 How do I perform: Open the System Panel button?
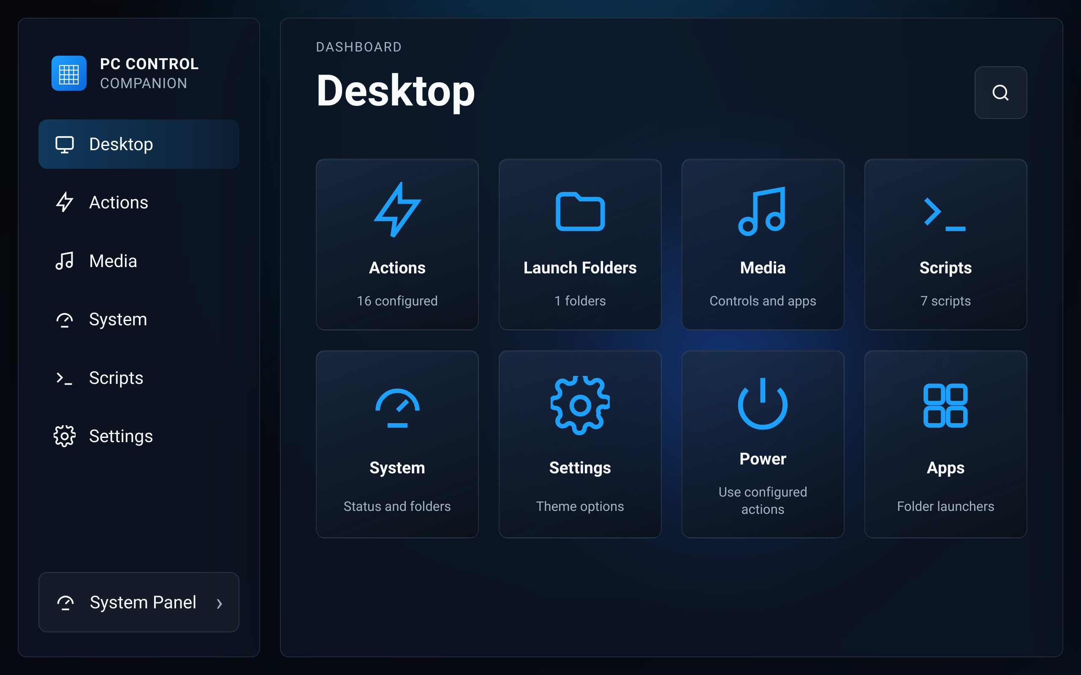139,602
